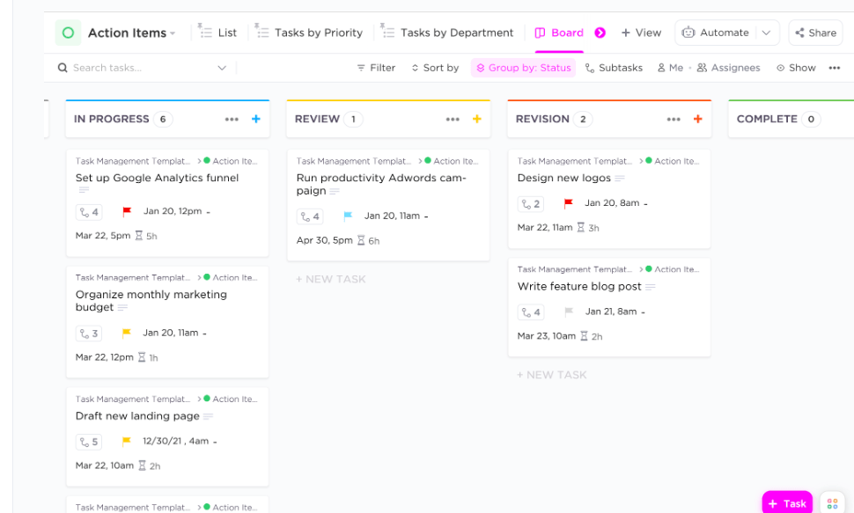
Task: Toggle the Assignees filter
Action: pos(728,68)
